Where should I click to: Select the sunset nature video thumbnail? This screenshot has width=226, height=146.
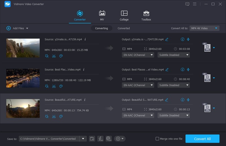click(x=23, y=108)
